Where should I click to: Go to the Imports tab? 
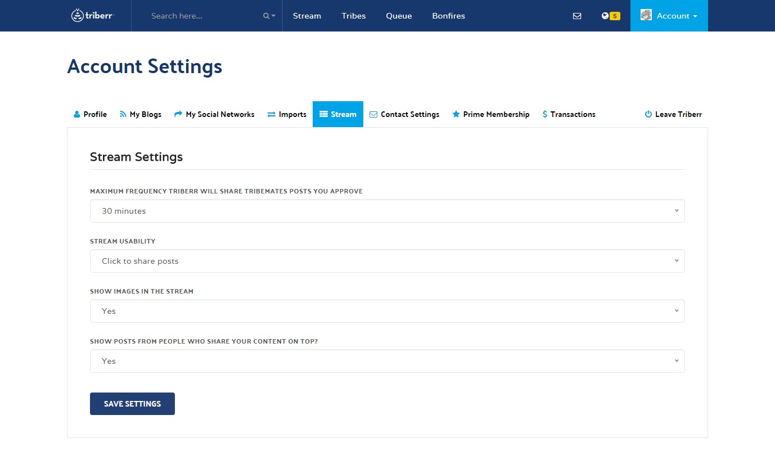coord(287,114)
